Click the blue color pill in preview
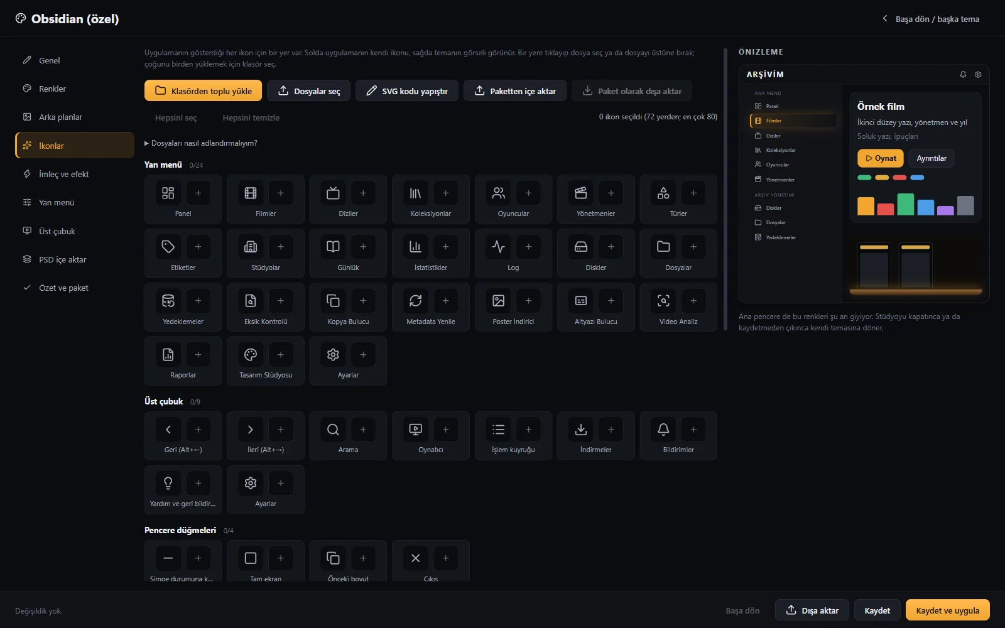Viewport: 1005px width, 628px height. [x=917, y=178]
